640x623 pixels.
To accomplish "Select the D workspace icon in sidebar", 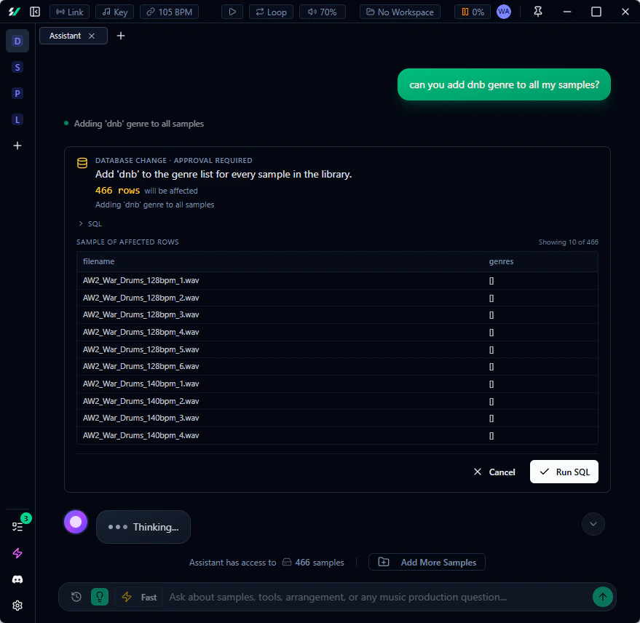I will tap(17, 41).
